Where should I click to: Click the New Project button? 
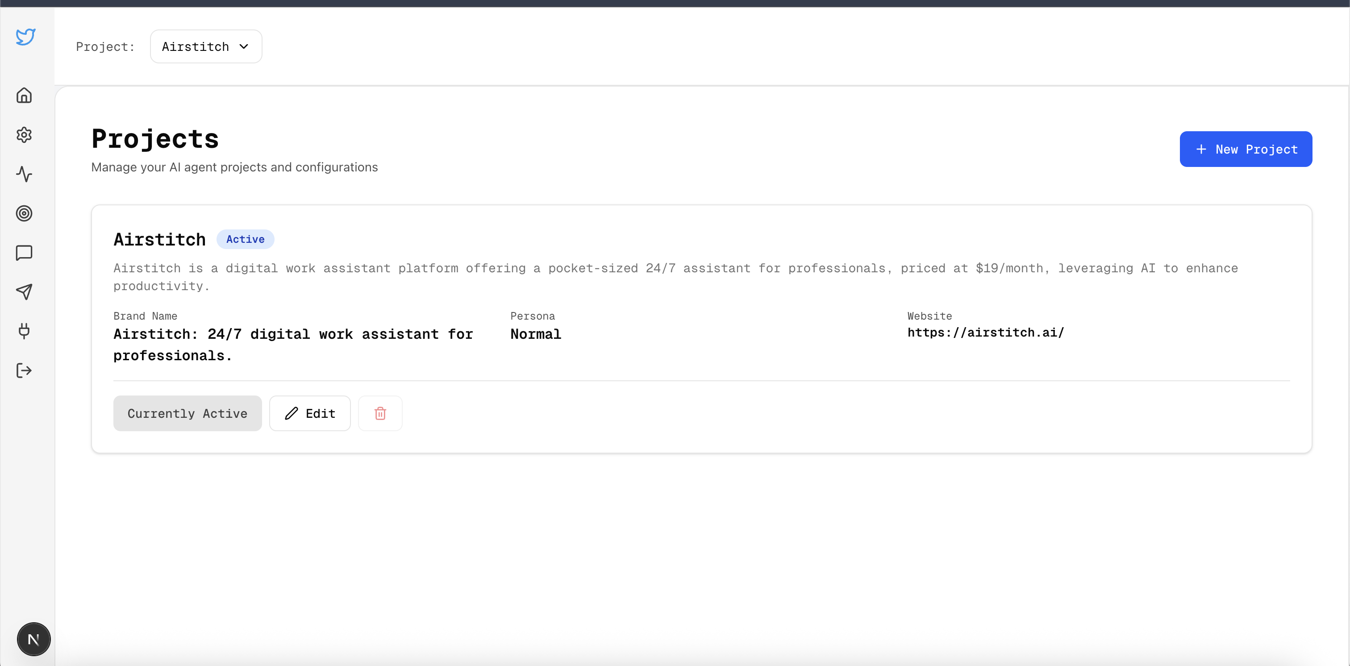pos(1245,150)
